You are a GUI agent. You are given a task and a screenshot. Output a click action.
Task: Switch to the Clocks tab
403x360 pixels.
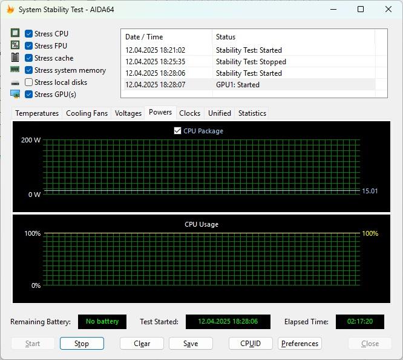pos(189,113)
